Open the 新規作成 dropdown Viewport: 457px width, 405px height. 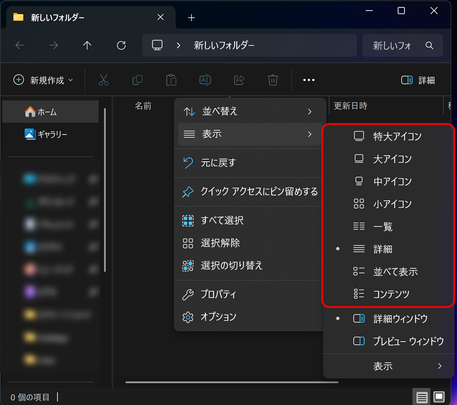[43, 80]
